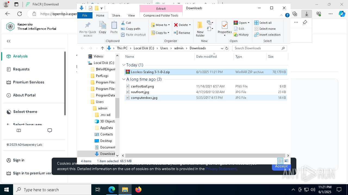Open the Properties ribbon button
The height and width of the screenshot is (195, 348).
[x=225, y=29]
